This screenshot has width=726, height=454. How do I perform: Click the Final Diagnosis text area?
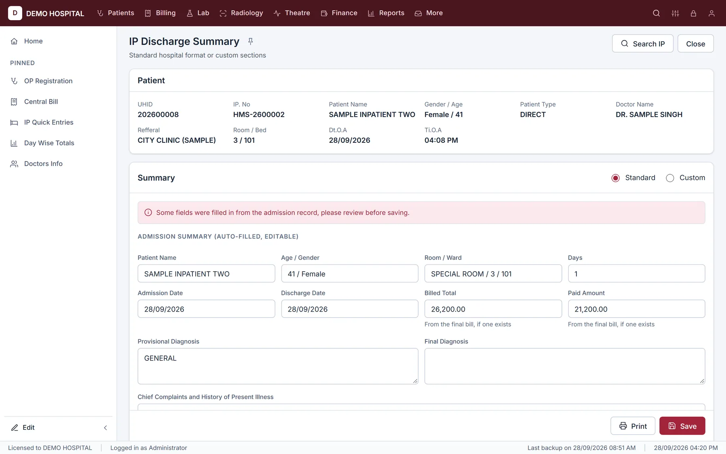565,366
